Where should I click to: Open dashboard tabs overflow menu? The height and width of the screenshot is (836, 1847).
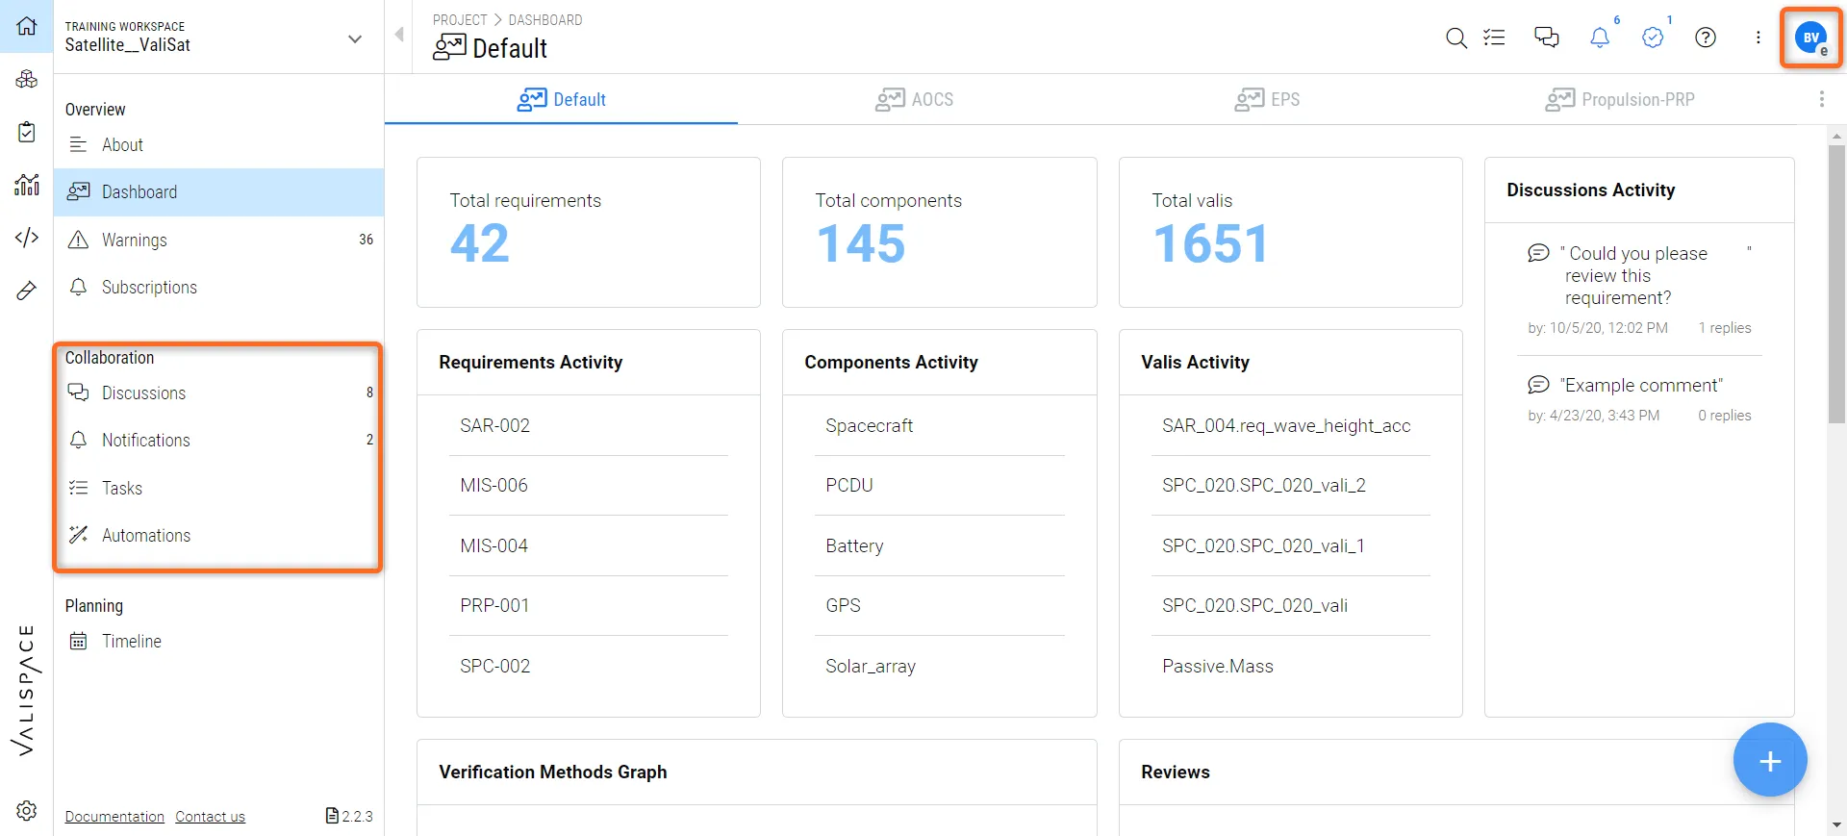pyautogui.click(x=1821, y=99)
